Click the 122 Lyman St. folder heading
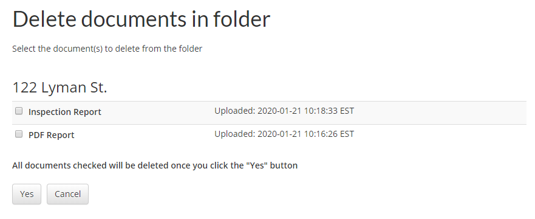Viewport: 535px width, 219px height. coord(60,88)
